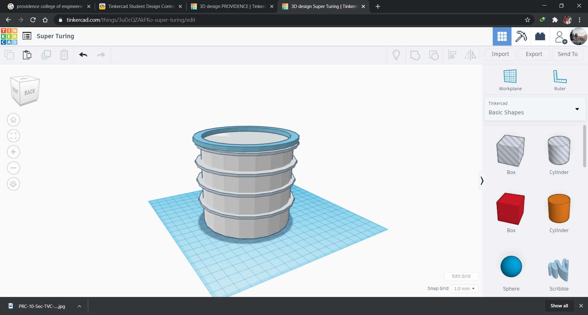588x315 pixels.
Task: Close the Tinkercad Student Design Contest tab
Action: click(180, 6)
